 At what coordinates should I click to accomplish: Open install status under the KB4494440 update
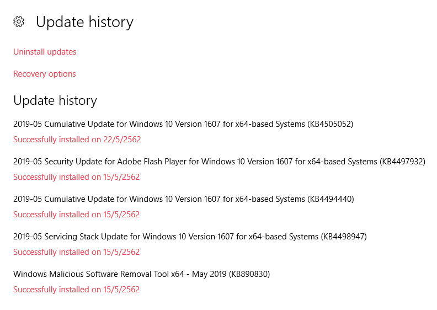[x=77, y=215]
